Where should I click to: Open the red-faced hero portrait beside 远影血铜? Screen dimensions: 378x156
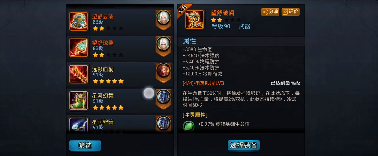point(163,71)
